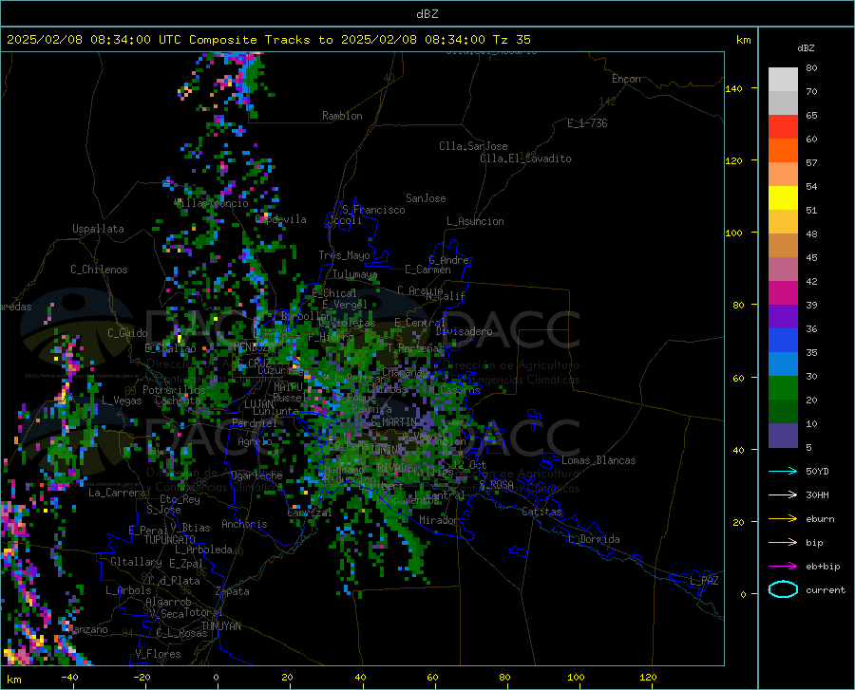The image size is (855, 690).
Task: Select the magenta swatch in dBZ legend
Action: coord(783,293)
